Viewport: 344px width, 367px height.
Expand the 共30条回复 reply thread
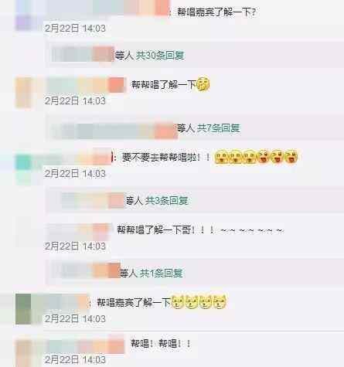160,55
